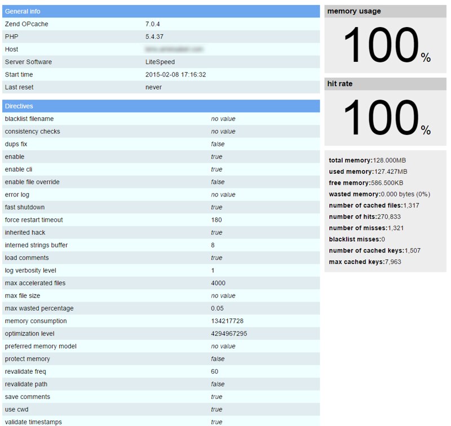Viewport: 451px width, 426px height.
Task: Click the optimization level value 4294967295
Action: (229, 334)
